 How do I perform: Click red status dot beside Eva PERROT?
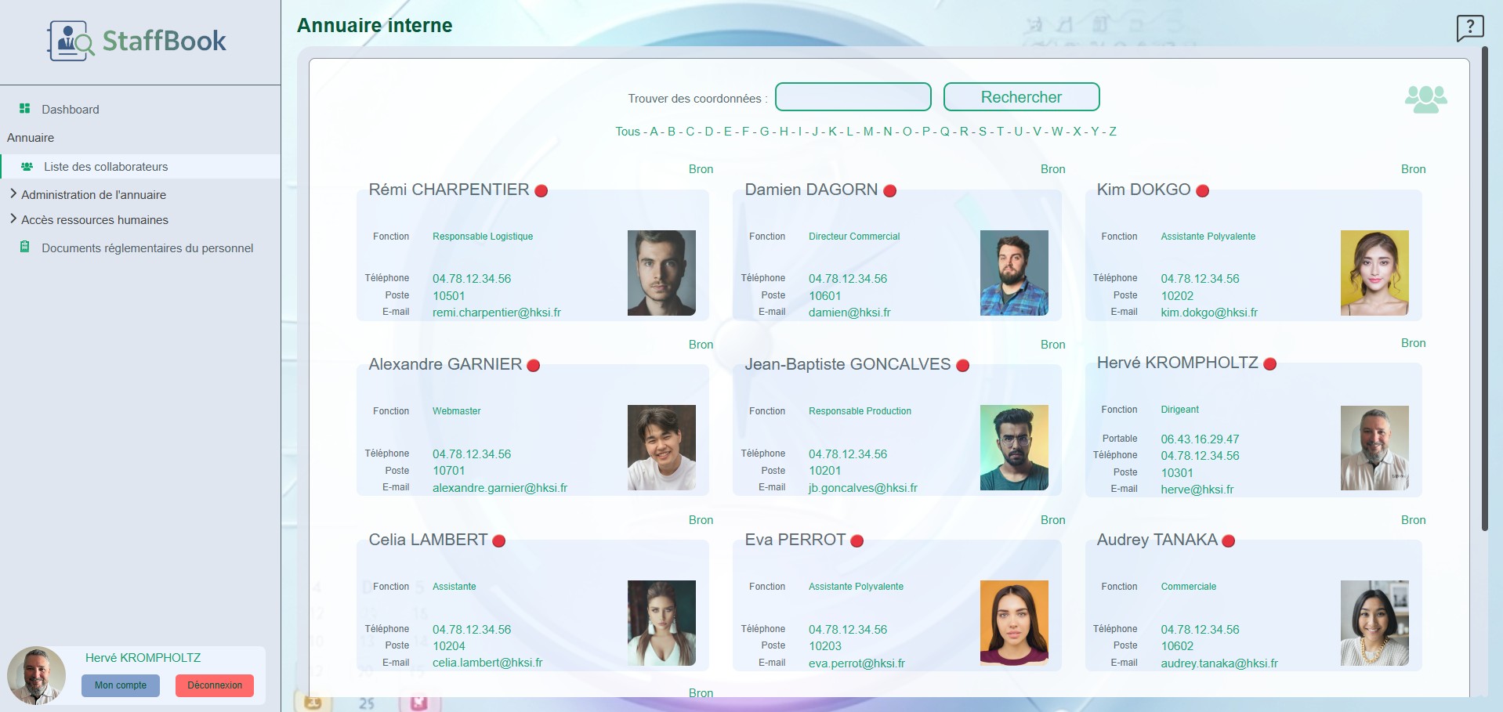point(857,541)
